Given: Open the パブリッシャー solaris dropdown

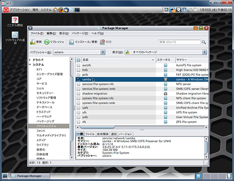Looking at the screenshot, I should (x=79, y=52).
